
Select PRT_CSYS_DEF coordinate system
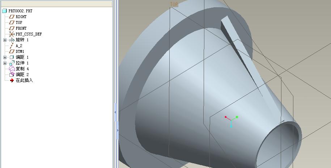[29, 34]
